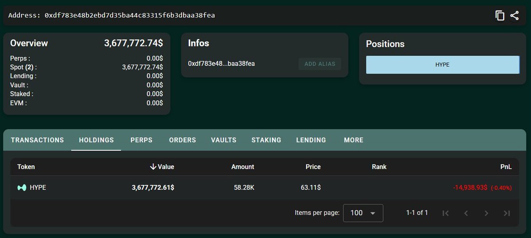Switch to the Perps tab
The image size is (531, 238).
point(142,140)
